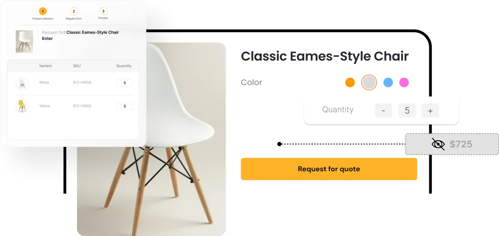Edit quantity field for Yellow variant
Screen dimensions: 499x236
[125, 106]
